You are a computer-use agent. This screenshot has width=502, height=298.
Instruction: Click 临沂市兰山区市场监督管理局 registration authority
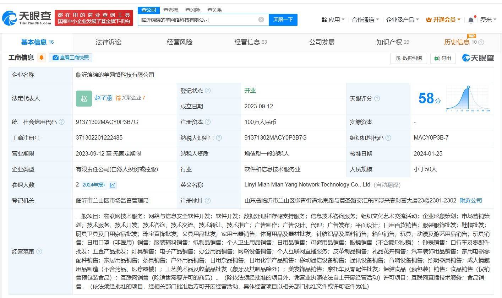pyautogui.click(x=112, y=201)
